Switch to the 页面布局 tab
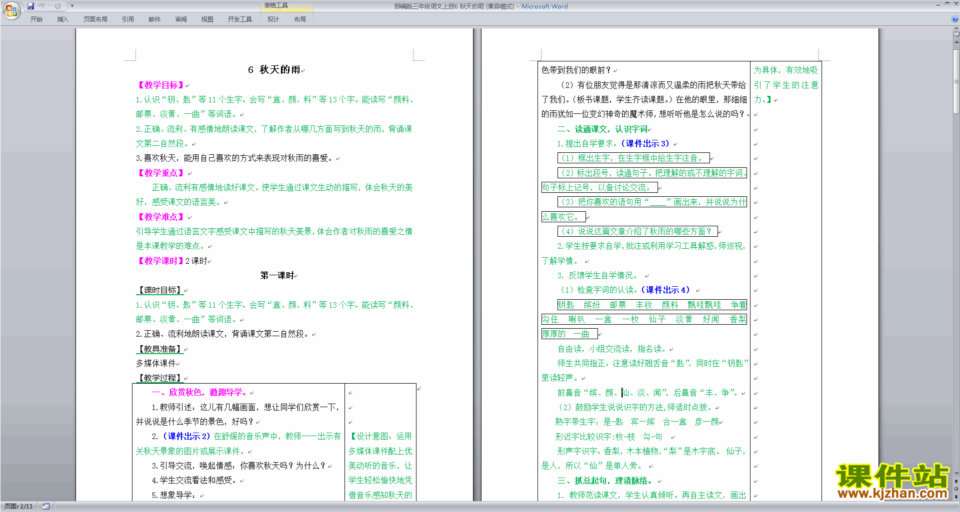This screenshot has width=960, height=512. pyautogui.click(x=95, y=19)
